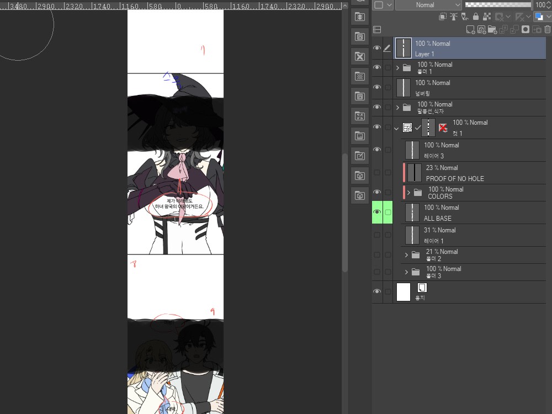Select the PROOF OF NO HOLE layer
Screen dimensions: 552x414
click(474, 173)
